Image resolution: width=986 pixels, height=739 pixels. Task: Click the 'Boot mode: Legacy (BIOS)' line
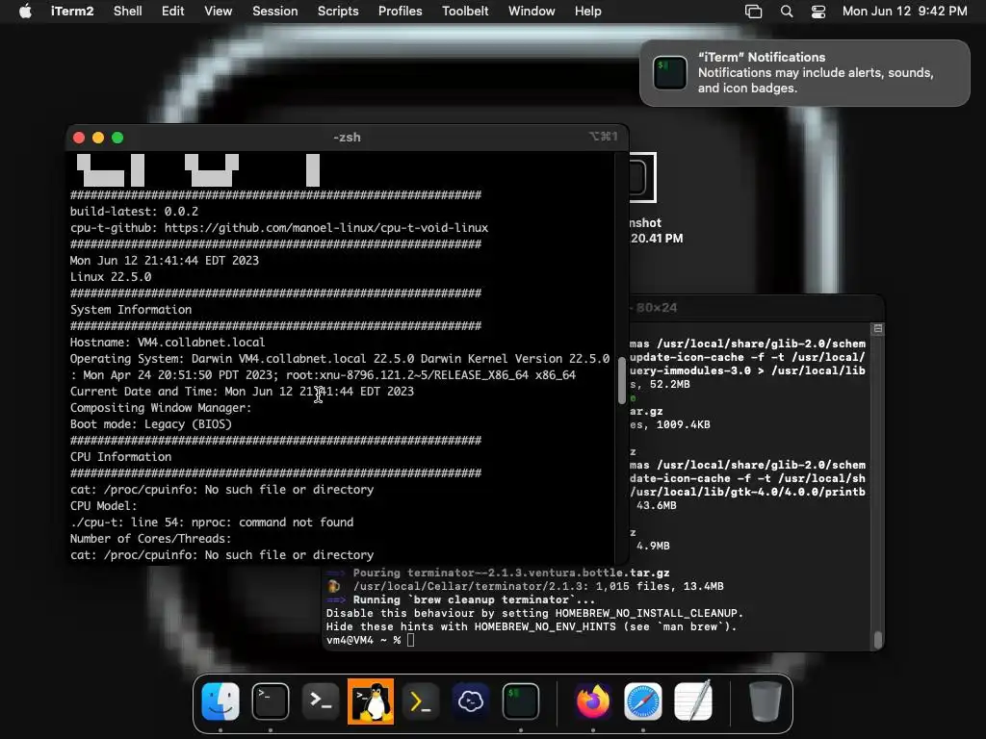(151, 424)
